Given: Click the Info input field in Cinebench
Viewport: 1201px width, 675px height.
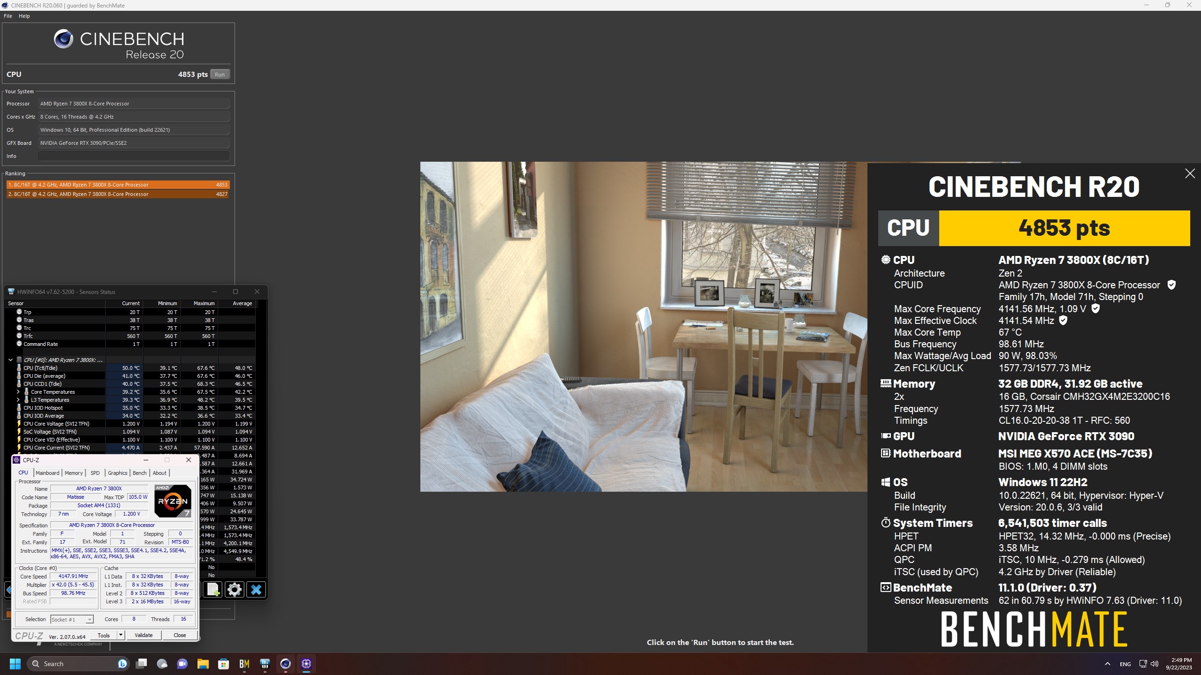Looking at the screenshot, I should [x=134, y=156].
